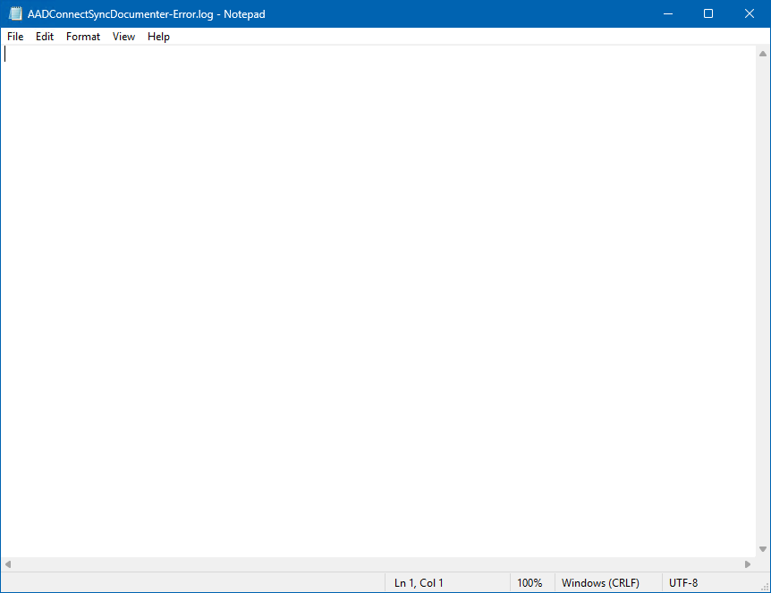The image size is (771, 593).
Task: Open the Format menu
Action: pyautogui.click(x=83, y=37)
